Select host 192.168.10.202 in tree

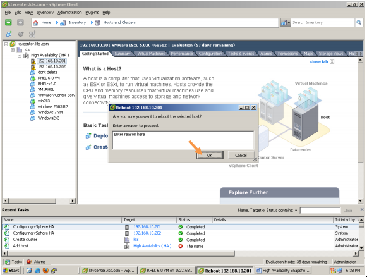pyautogui.click(x=52, y=67)
